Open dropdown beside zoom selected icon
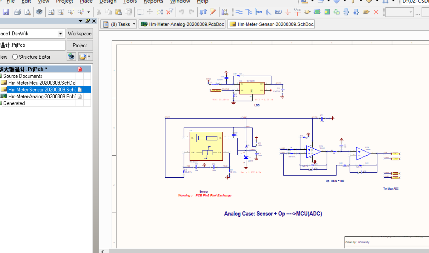 click(x=89, y=12)
